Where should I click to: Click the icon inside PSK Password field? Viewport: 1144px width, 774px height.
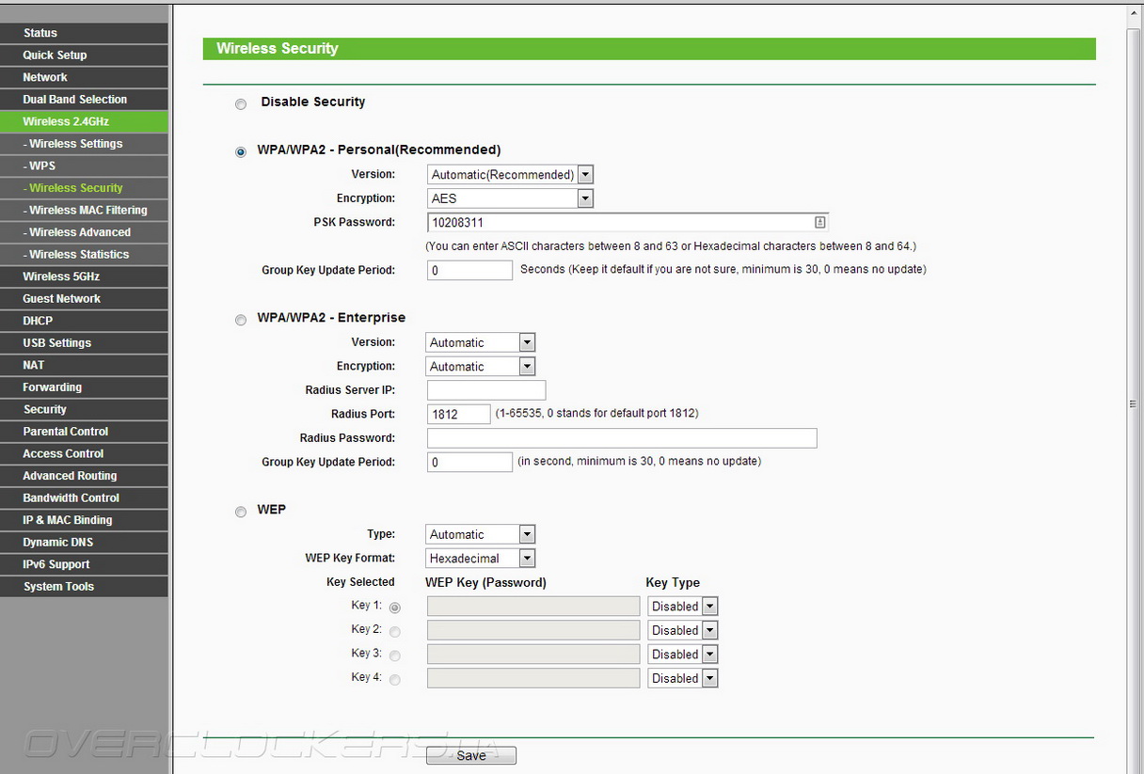coord(819,223)
